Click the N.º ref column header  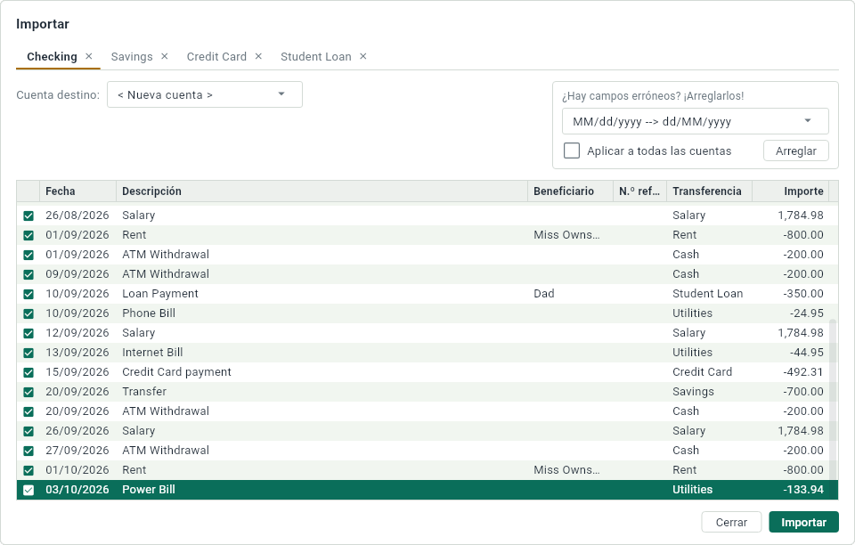pyautogui.click(x=640, y=191)
